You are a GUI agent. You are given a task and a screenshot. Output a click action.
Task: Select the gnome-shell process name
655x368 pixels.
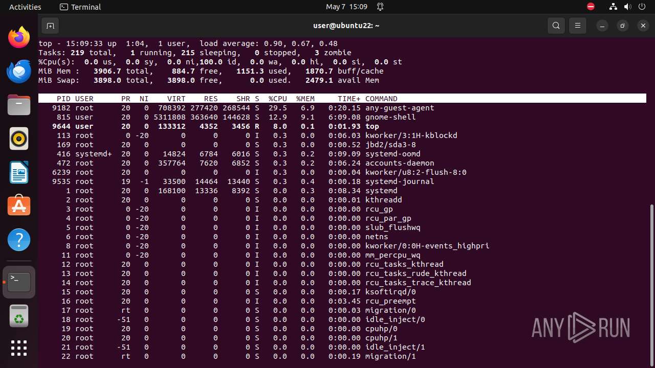390,117
